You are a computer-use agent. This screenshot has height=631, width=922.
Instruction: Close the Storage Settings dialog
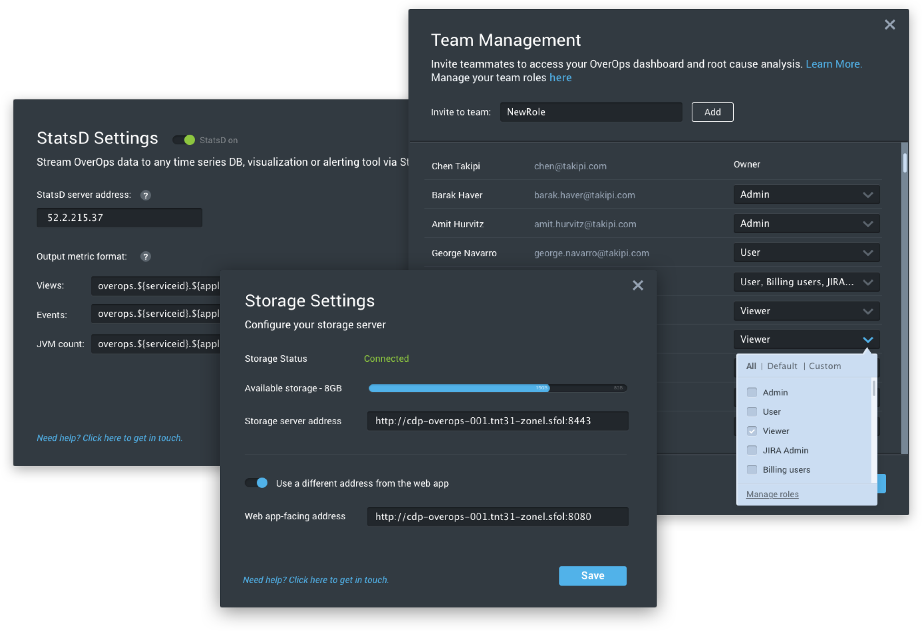(x=638, y=285)
